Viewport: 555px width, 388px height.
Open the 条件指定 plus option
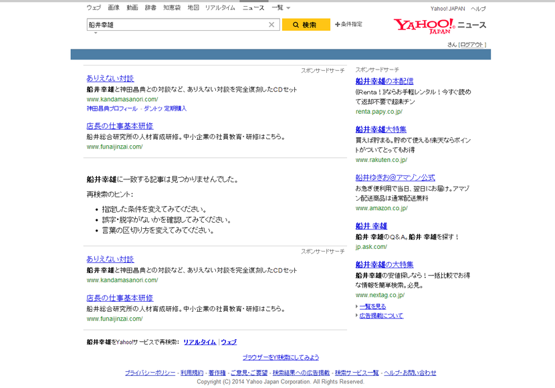348,24
